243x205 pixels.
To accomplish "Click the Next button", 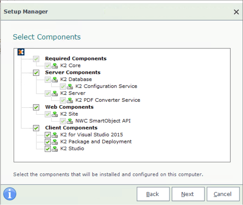I will coord(188,194).
